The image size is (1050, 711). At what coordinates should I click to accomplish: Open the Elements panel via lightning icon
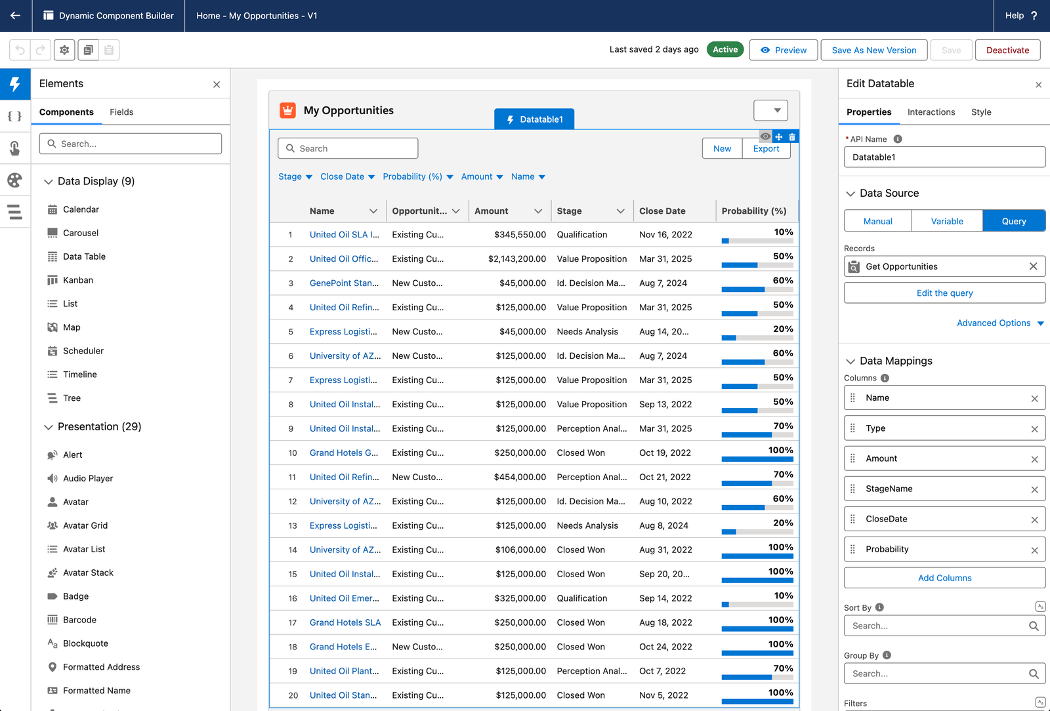pos(15,84)
